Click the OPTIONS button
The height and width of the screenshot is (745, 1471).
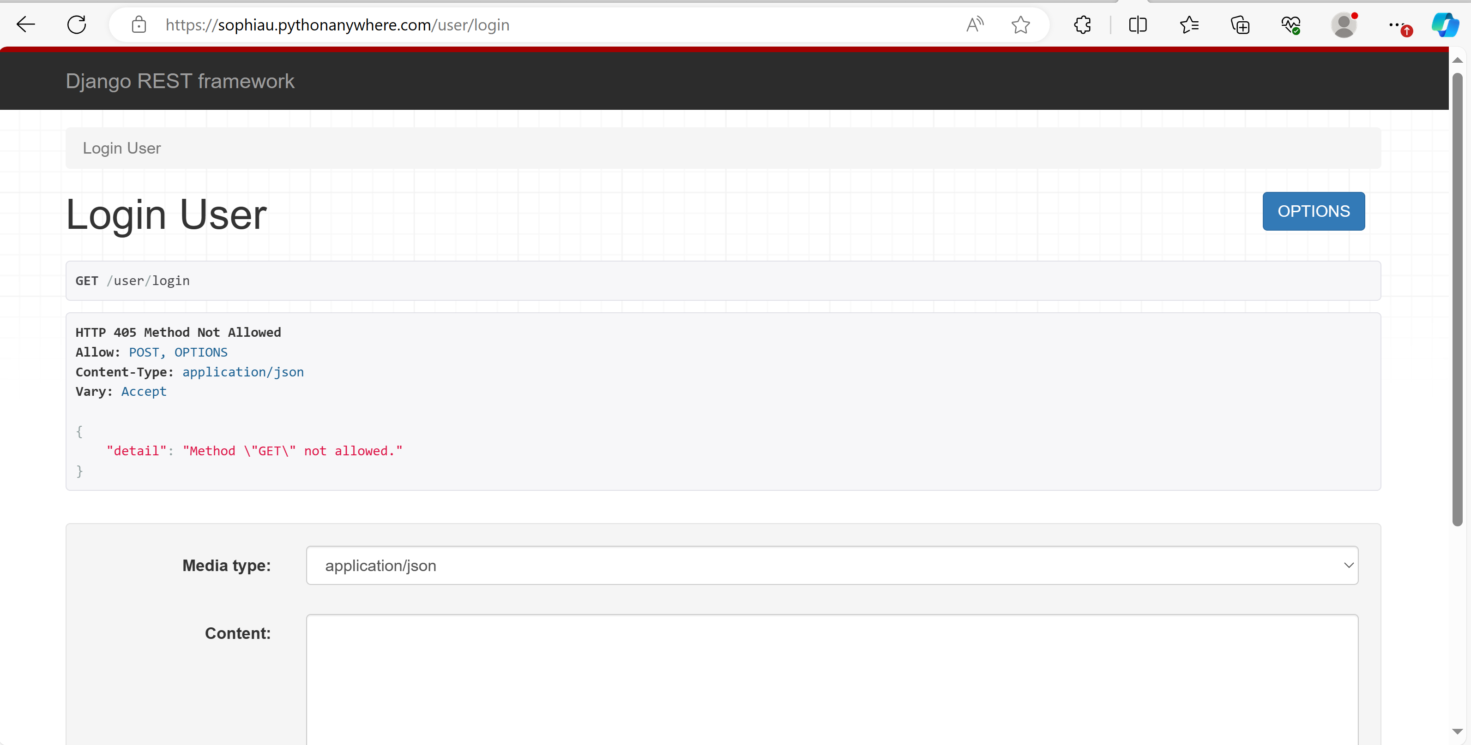(x=1314, y=211)
